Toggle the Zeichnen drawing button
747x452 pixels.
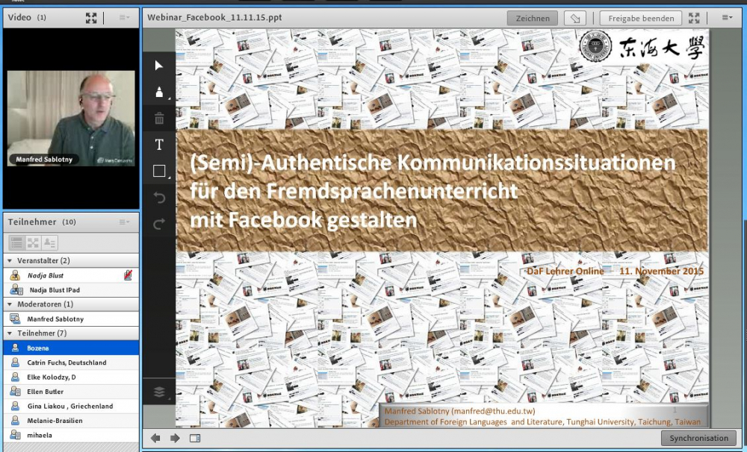[532, 19]
